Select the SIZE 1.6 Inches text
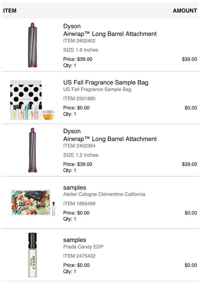This screenshot has height=288, width=203. pos(81,50)
